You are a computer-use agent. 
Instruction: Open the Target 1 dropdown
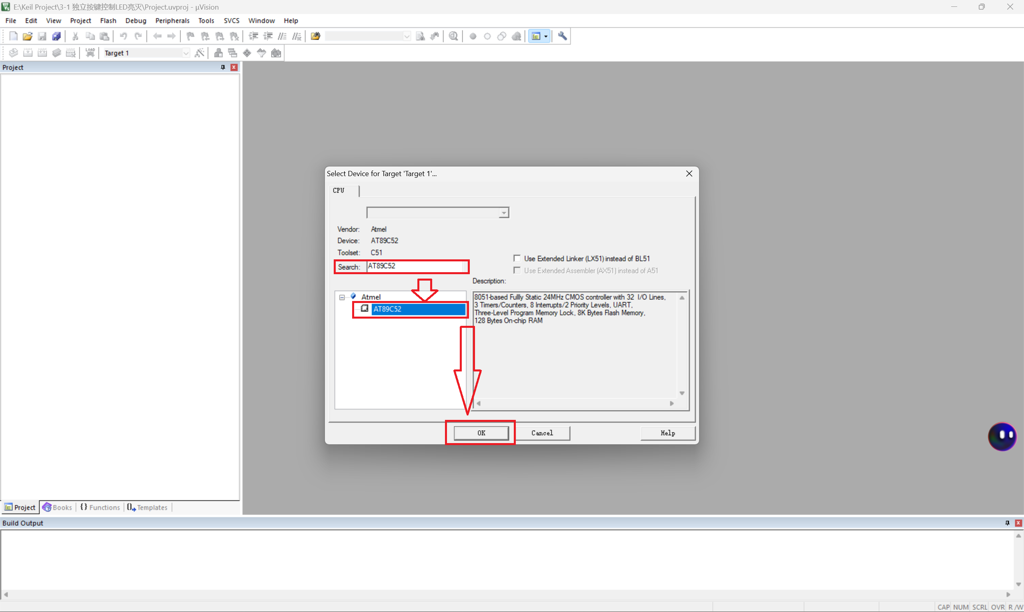(x=186, y=53)
